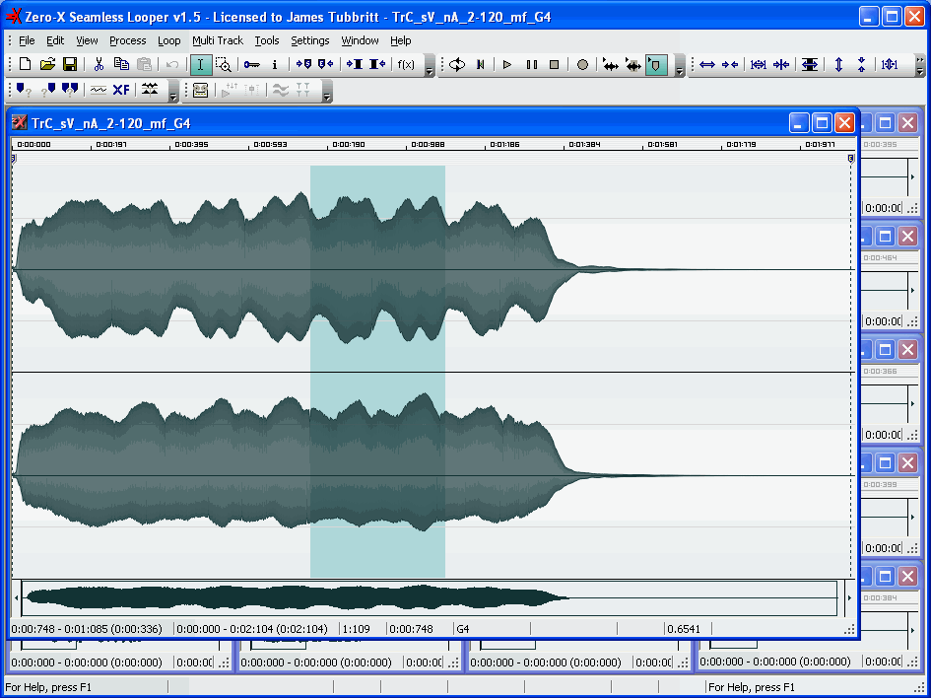931x698 pixels.
Task: Open the Tools menu
Action: point(267,40)
